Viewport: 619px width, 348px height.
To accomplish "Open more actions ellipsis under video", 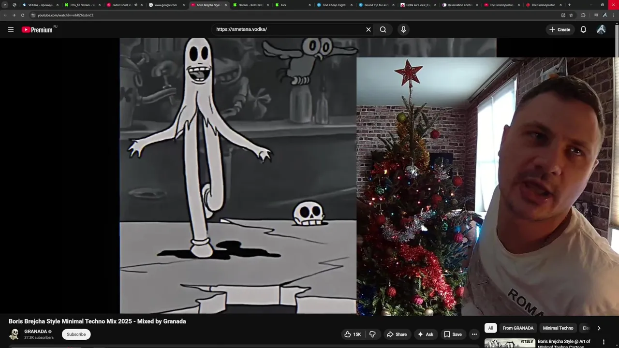I will pos(474,334).
